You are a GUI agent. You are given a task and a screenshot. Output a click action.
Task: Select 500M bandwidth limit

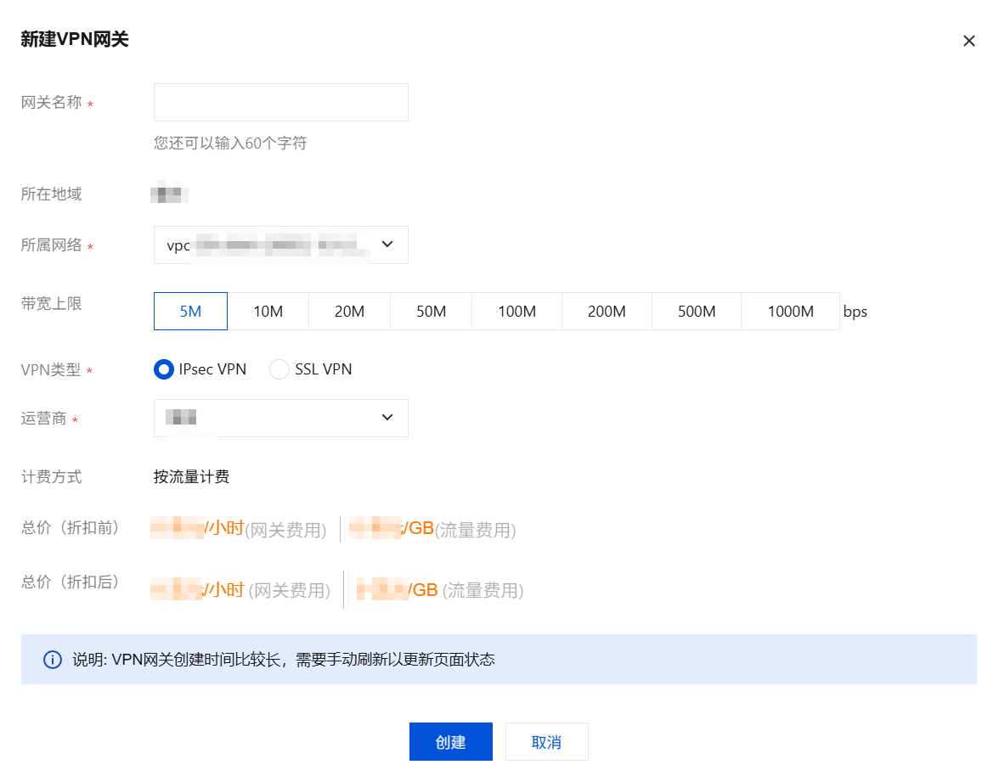pyautogui.click(x=697, y=312)
